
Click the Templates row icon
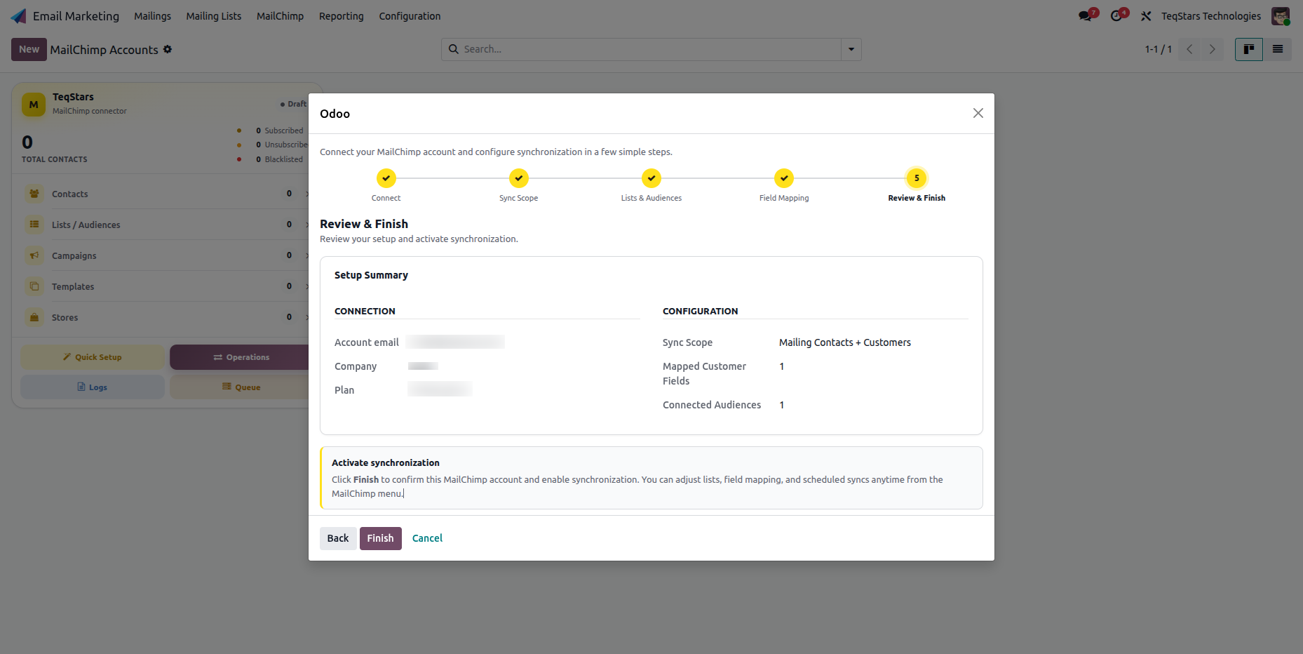click(x=34, y=286)
